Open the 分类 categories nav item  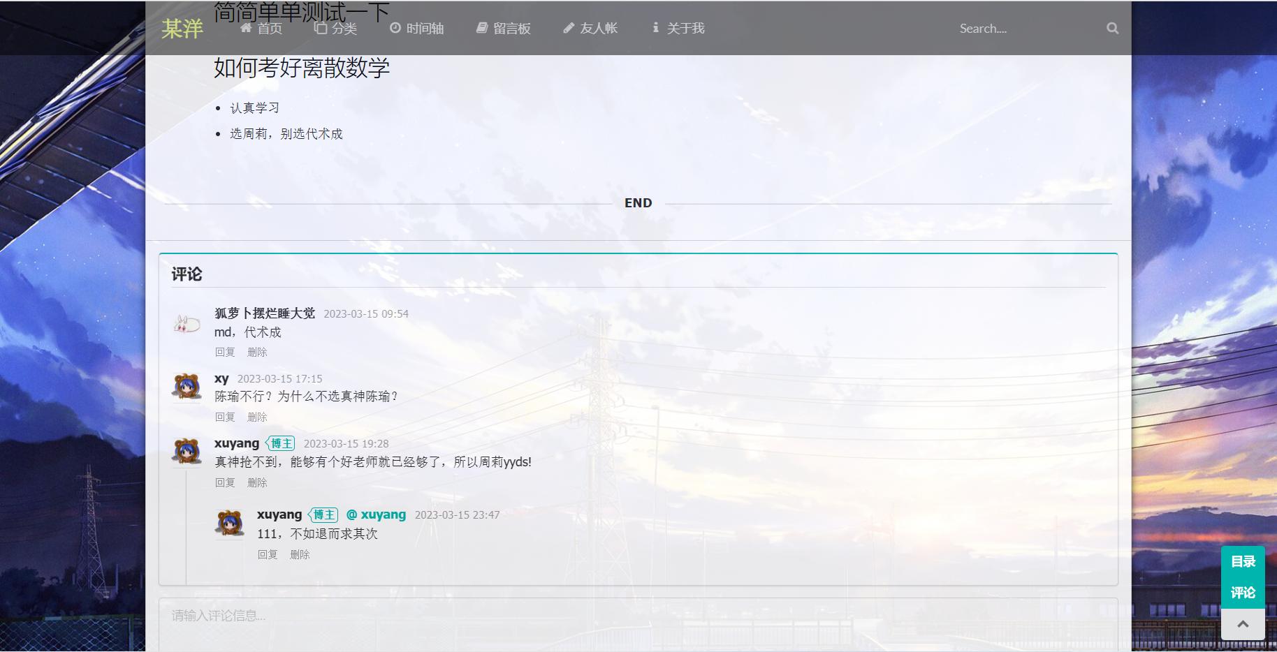[x=335, y=29]
